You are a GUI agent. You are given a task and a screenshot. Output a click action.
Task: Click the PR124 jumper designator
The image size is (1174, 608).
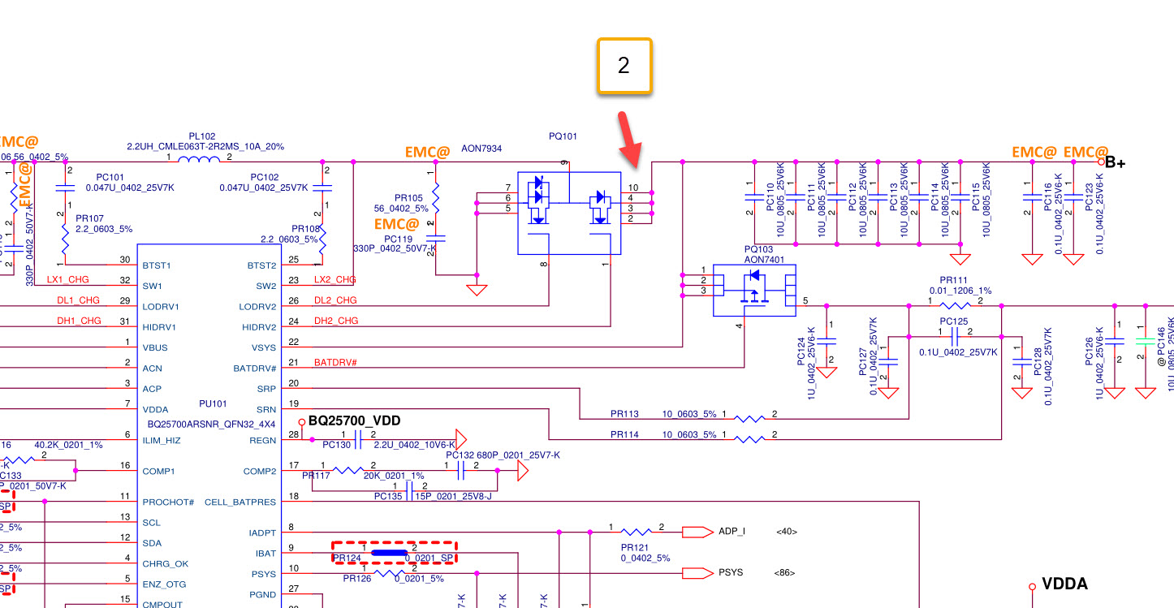[347, 558]
